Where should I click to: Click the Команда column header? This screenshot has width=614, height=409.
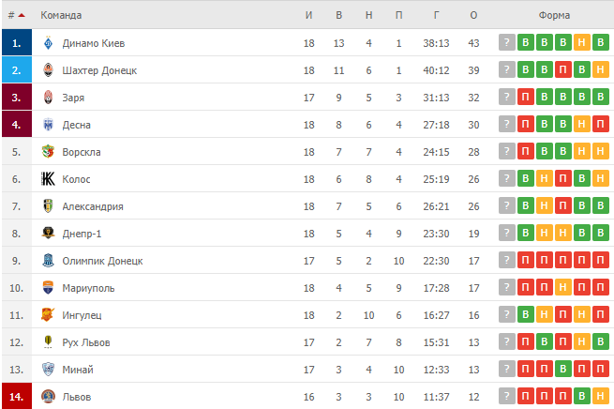click(x=61, y=15)
